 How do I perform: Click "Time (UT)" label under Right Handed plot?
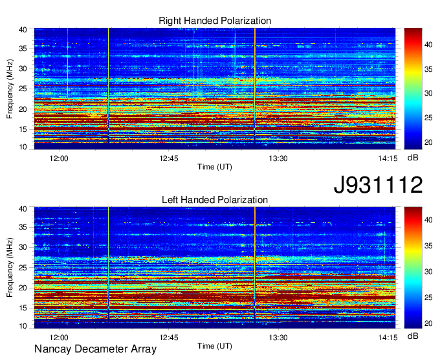(215, 167)
